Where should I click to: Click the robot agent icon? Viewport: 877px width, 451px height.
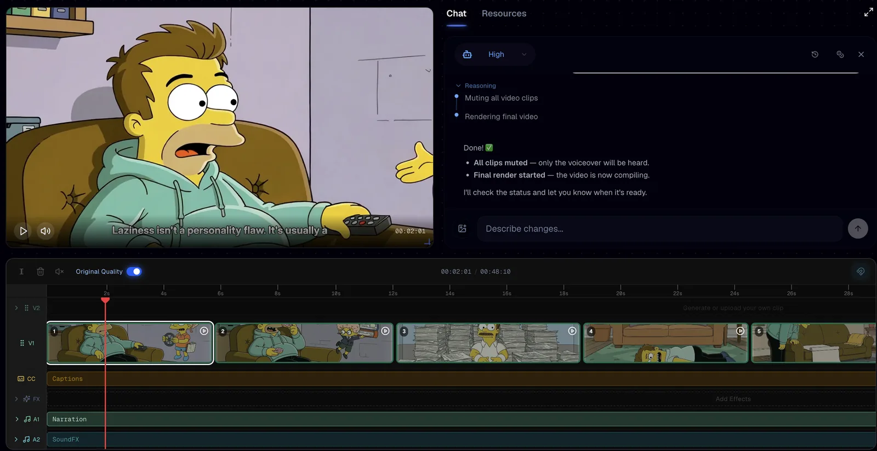[467, 54]
